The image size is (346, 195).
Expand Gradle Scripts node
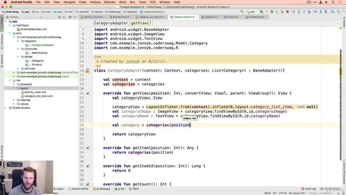pyautogui.click(x=6, y=108)
